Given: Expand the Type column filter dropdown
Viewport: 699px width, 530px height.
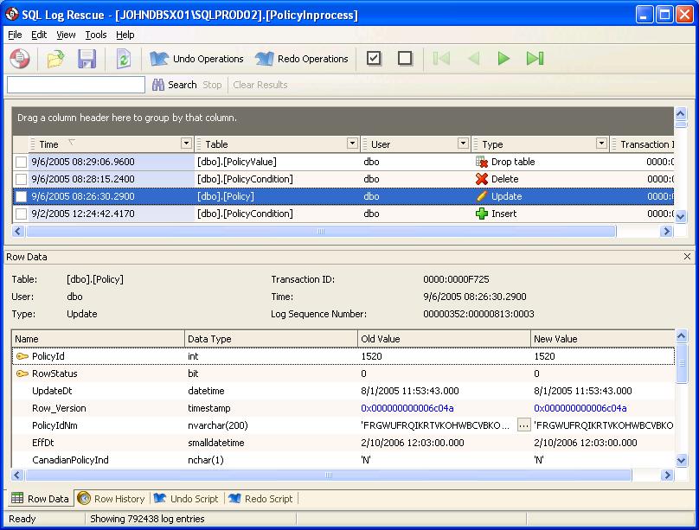Looking at the screenshot, I should click(601, 144).
